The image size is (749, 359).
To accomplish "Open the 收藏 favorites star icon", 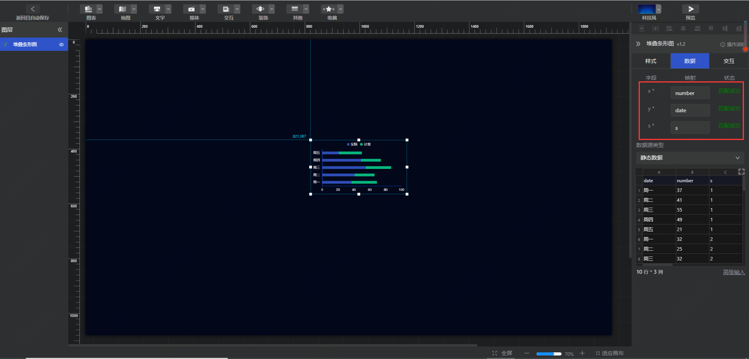I will click(329, 9).
